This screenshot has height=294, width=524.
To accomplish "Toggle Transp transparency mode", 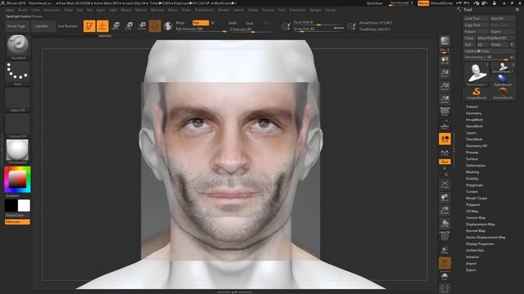I will (445, 249).
